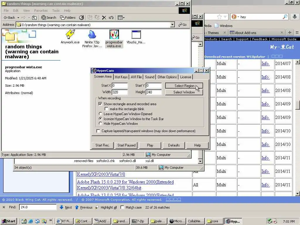Click the Start Paused button
Image resolution: width=300 pixels, height=225 pixels.
127,145
